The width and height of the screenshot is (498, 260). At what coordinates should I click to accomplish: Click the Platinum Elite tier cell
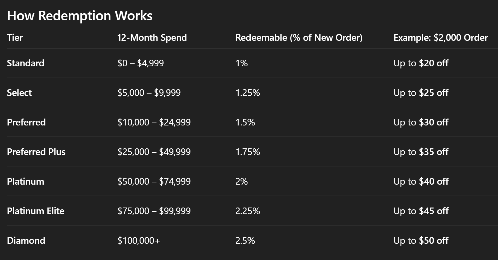[36, 211]
